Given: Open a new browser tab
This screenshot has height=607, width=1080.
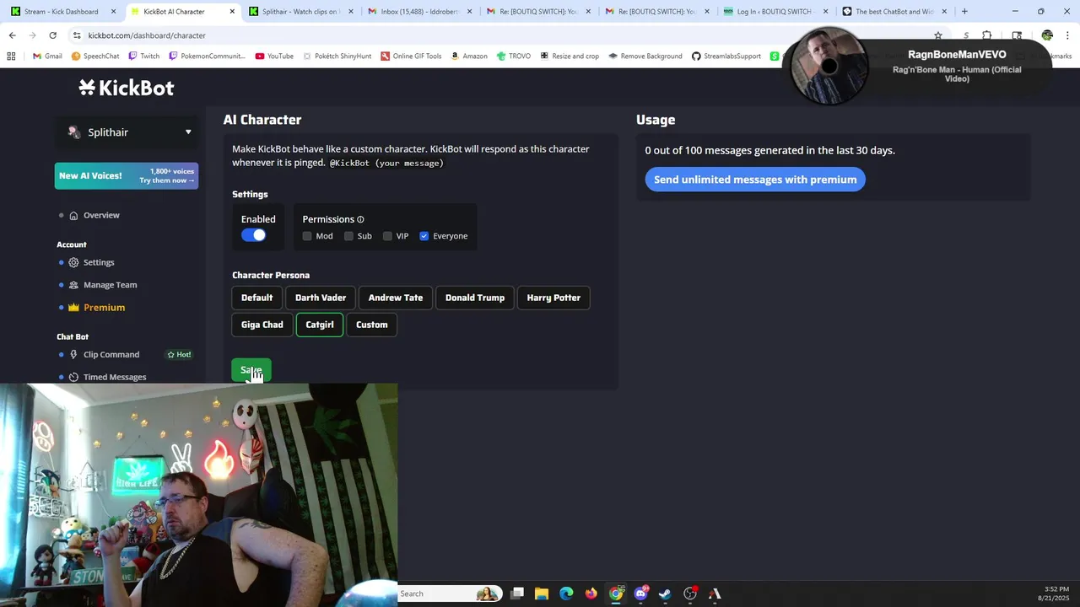Looking at the screenshot, I should click(964, 12).
